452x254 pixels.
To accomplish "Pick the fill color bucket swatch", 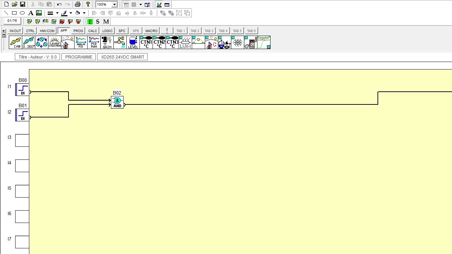I will coord(77,13).
